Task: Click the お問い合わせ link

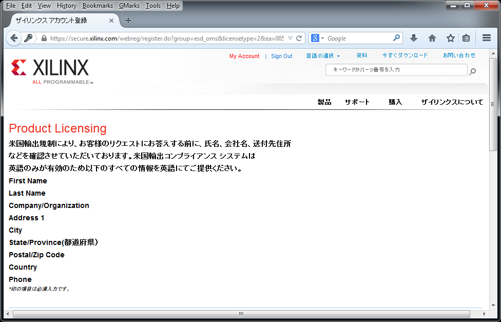Action: (x=459, y=55)
